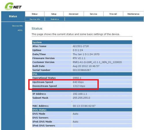Open the Setup tab
Image resolution: width=144 pixels, height=130 pixels.
point(54,14)
